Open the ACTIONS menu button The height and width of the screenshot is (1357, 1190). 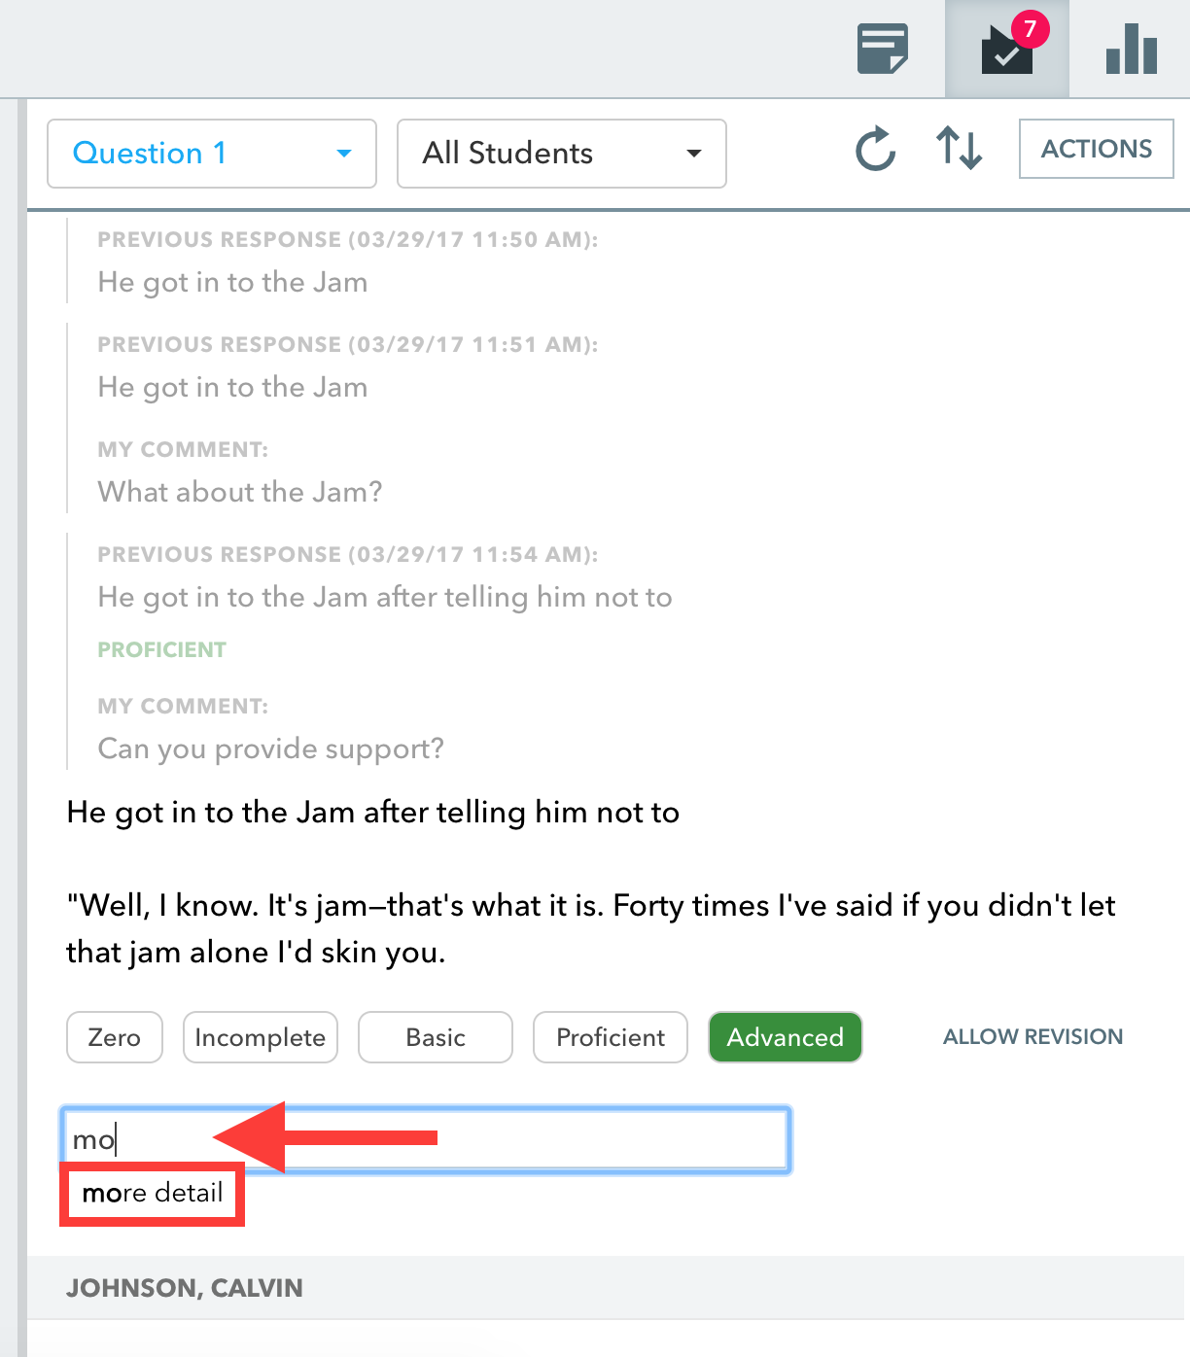(1097, 149)
